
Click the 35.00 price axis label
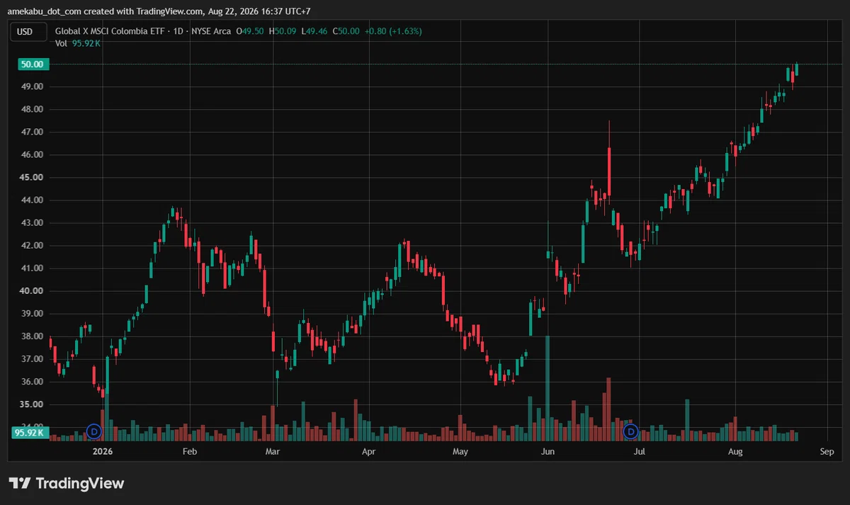pyautogui.click(x=33, y=404)
